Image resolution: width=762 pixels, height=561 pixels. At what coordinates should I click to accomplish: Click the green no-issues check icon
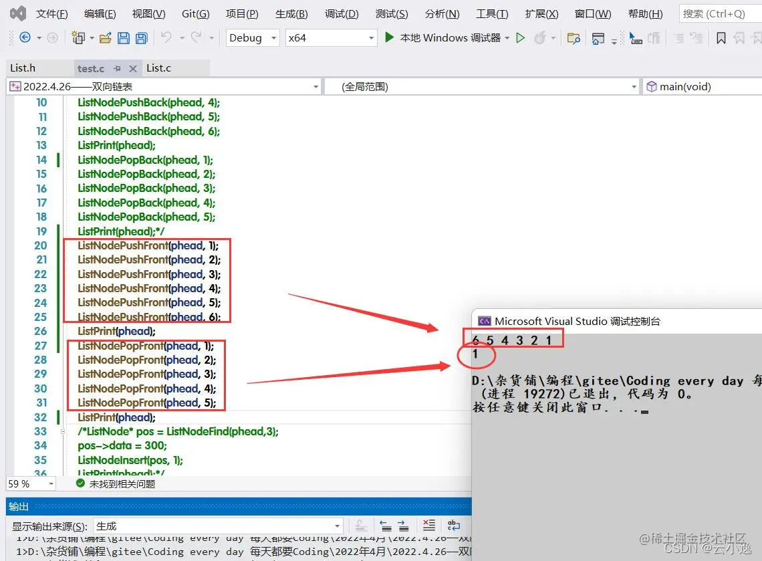81,483
